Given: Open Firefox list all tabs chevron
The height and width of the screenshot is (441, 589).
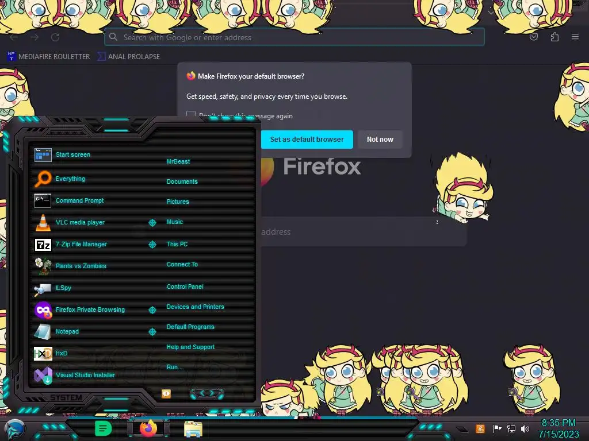Looking at the screenshot, I should coord(491,12).
